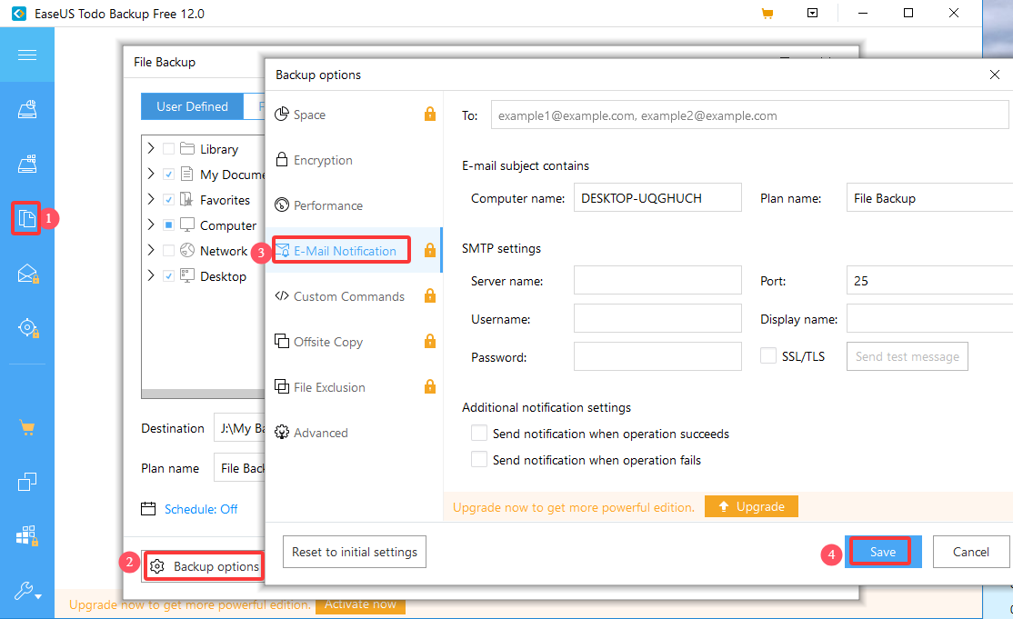This screenshot has height=619, width=1013.
Task: Click the Server name field
Action: click(x=657, y=281)
